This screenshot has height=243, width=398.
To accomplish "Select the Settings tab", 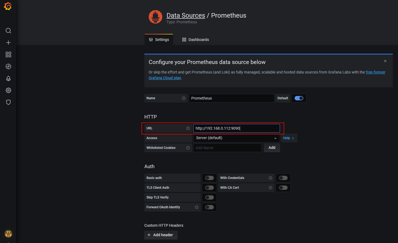I will click(159, 40).
